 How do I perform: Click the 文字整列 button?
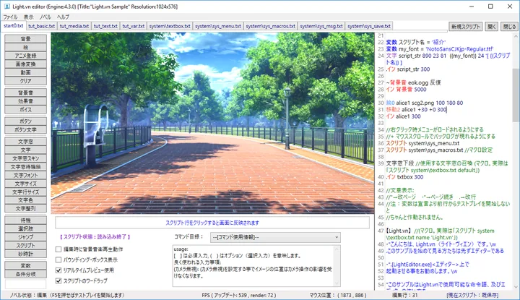[25, 208]
